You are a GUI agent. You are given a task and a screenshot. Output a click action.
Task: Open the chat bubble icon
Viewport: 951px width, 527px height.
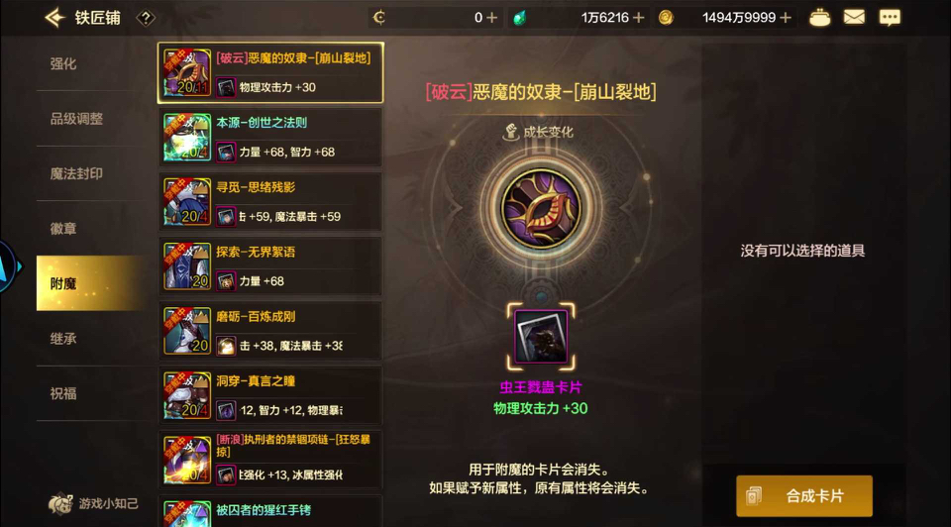click(x=890, y=18)
